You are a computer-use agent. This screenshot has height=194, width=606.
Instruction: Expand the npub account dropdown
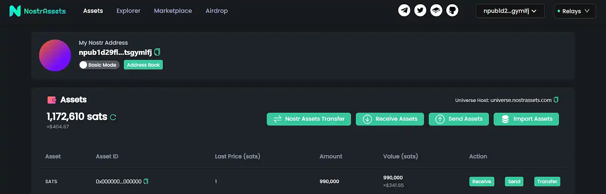(510, 11)
